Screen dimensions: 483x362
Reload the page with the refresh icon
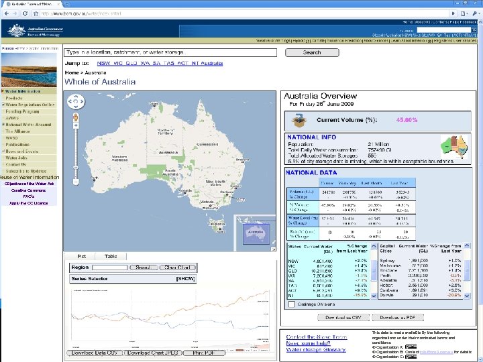[25, 13]
